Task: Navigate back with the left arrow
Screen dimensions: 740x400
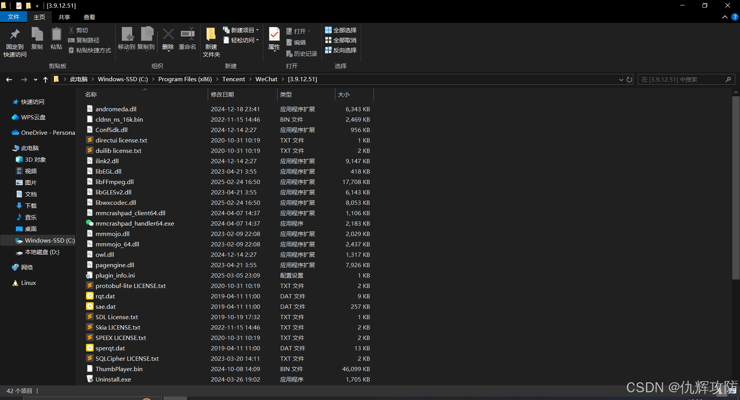Action: tap(9, 79)
